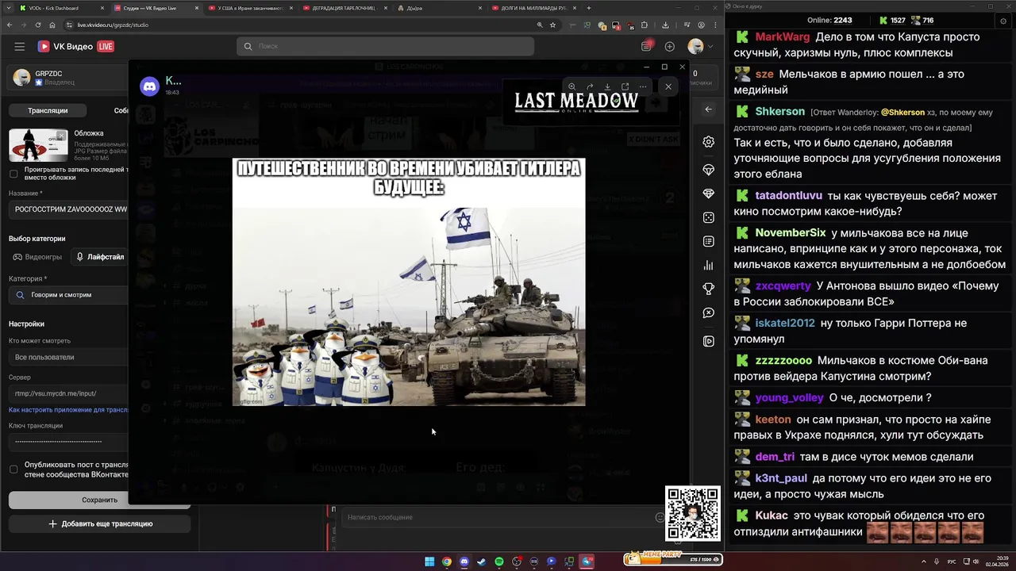Open Кто может смотреть dropdown Все пользователи
This screenshot has height=571, width=1016.
69,357
